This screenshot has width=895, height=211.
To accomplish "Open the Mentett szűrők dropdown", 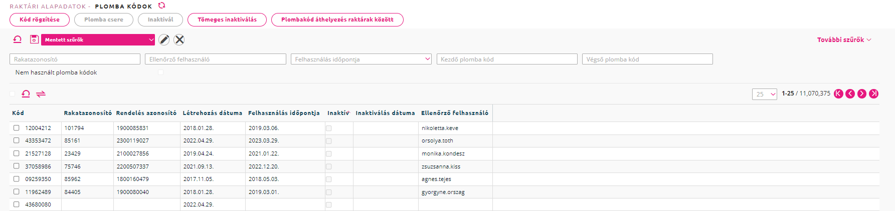I will [x=98, y=39].
